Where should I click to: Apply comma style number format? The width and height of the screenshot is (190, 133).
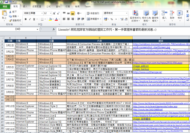point(116,19)
